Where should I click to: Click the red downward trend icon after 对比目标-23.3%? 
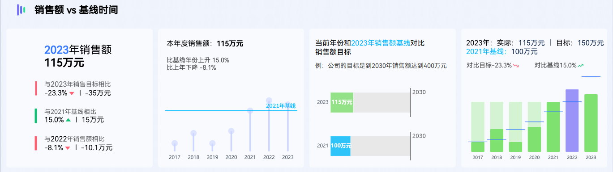point(516,66)
